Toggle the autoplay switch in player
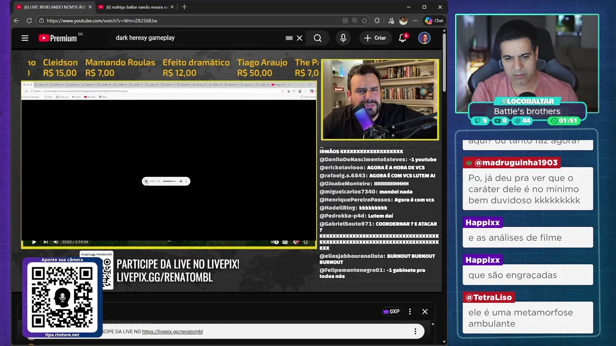This screenshot has height=346, width=616. [276, 242]
